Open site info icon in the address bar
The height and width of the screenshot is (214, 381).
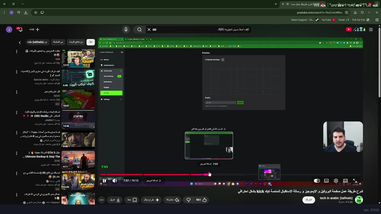point(346,12)
